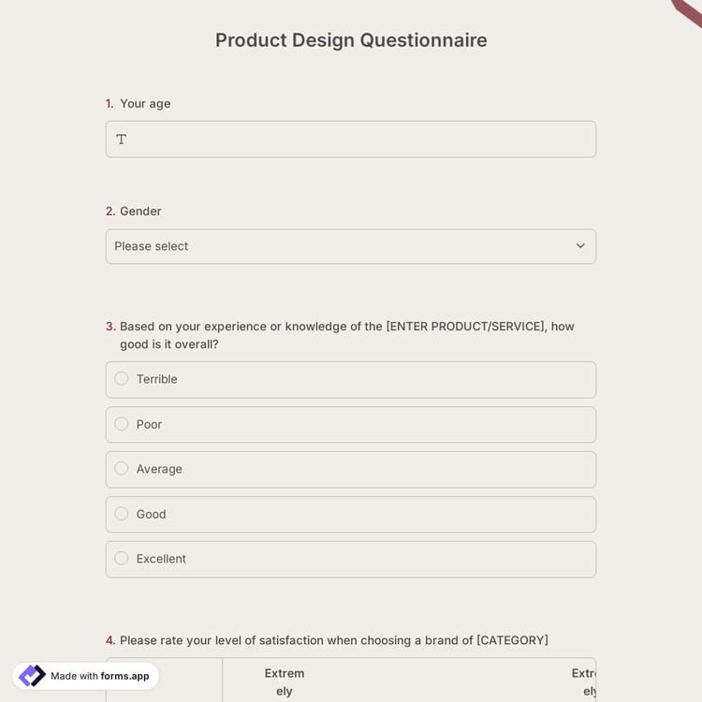Open the 'Made with forms.app' link
Screen dimensions: 702x702
click(x=99, y=676)
